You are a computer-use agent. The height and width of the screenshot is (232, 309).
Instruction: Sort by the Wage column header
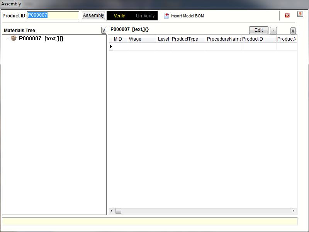click(x=143, y=39)
